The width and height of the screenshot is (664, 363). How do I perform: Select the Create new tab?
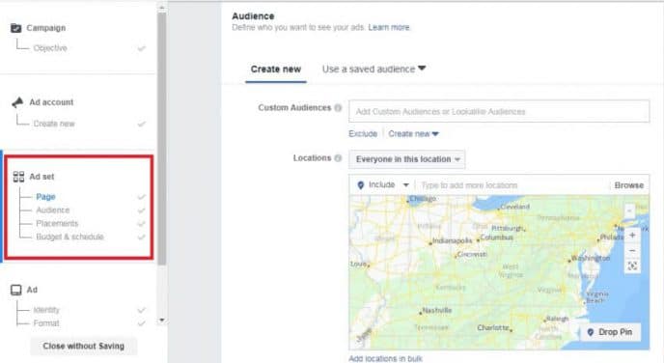click(x=276, y=70)
